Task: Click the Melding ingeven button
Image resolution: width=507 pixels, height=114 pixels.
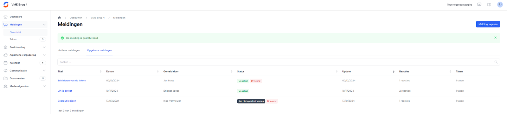Action: (488, 24)
